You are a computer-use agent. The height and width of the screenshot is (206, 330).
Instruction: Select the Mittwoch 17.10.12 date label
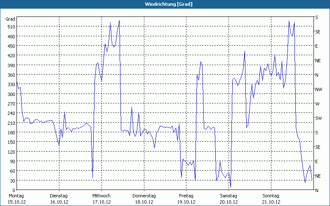[x=101, y=199]
